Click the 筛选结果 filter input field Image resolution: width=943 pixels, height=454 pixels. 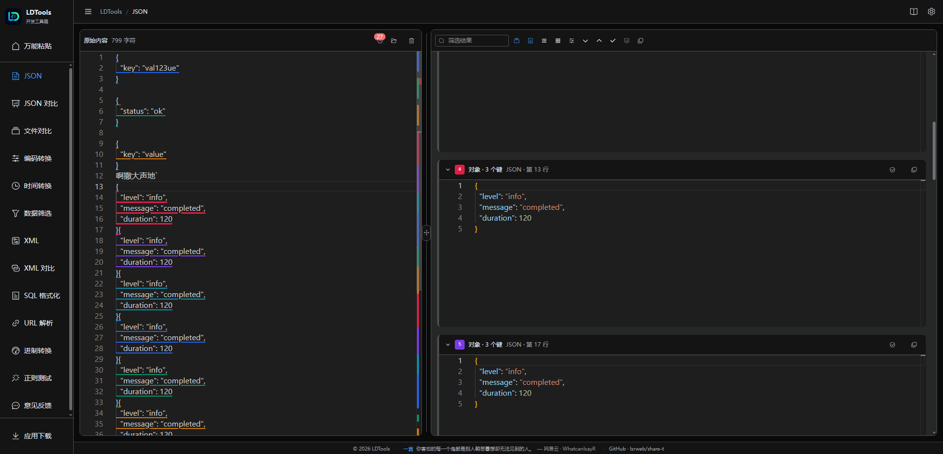pos(472,41)
